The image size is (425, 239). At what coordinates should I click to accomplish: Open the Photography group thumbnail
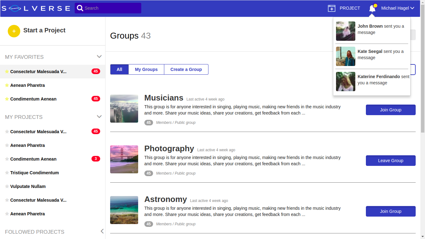(124, 159)
